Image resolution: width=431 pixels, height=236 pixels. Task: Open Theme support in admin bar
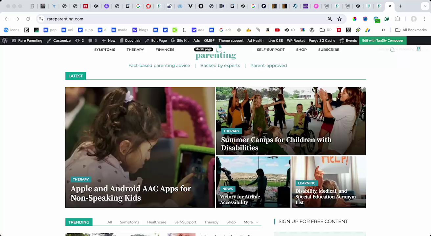(231, 41)
